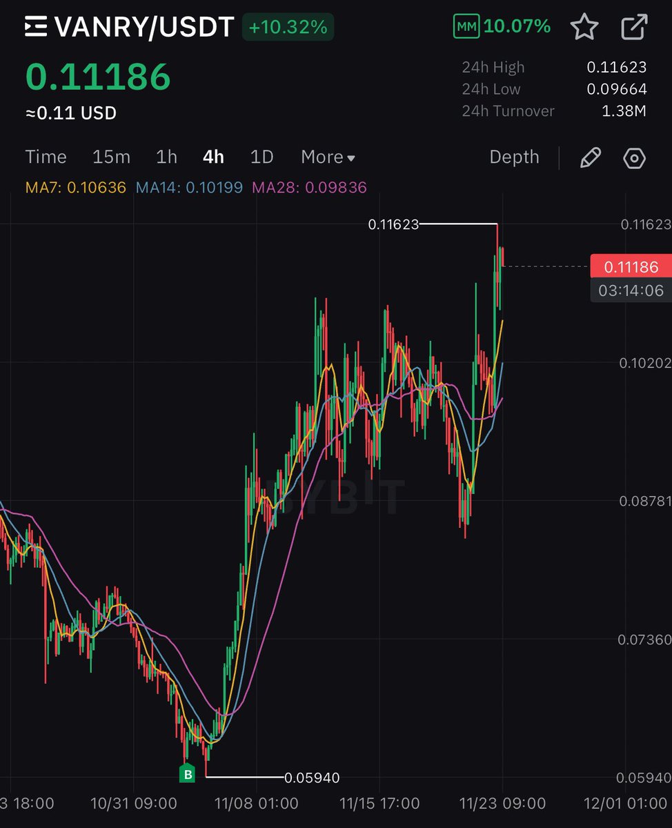Open drawing tools with the pencil icon

coord(591,157)
